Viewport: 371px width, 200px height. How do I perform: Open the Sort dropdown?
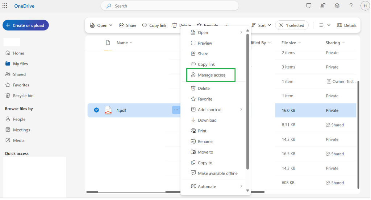[261, 25]
